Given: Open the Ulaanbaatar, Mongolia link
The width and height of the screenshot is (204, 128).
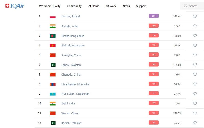Looking at the screenshot, I should coord(75,84).
